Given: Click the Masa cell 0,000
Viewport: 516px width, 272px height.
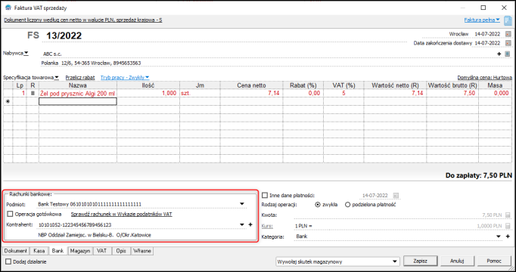Looking at the screenshot, I should [x=496, y=93].
